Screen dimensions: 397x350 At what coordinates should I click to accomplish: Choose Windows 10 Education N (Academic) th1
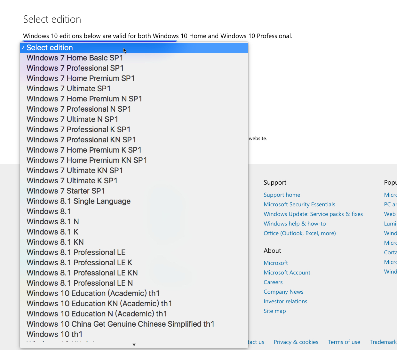click(134, 314)
